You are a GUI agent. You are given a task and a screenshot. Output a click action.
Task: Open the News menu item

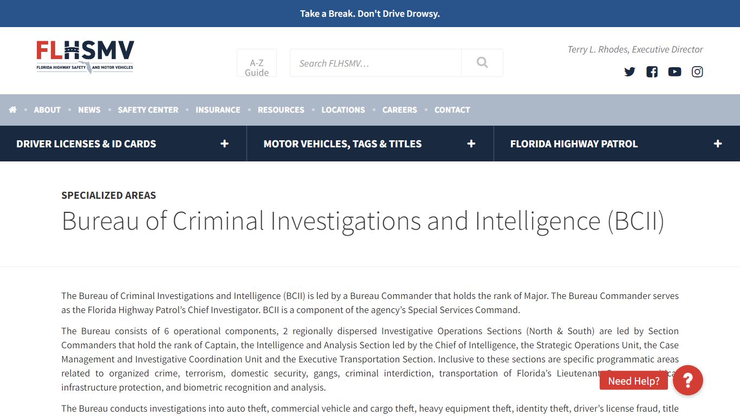point(89,109)
